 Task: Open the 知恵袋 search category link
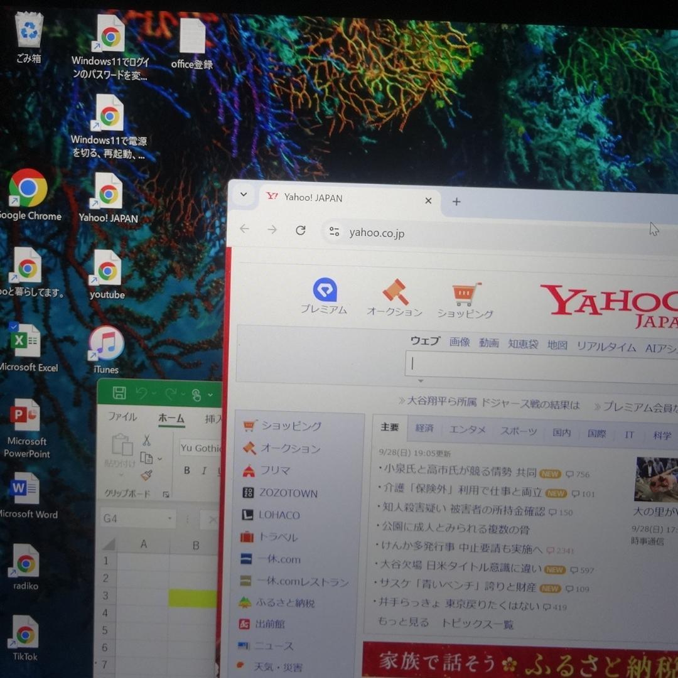pyautogui.click(x=522, y=345)
